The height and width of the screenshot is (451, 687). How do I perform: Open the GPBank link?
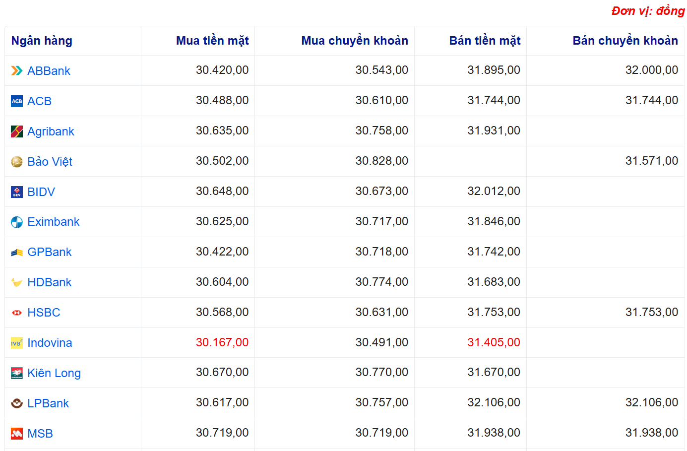coord(49,252)
